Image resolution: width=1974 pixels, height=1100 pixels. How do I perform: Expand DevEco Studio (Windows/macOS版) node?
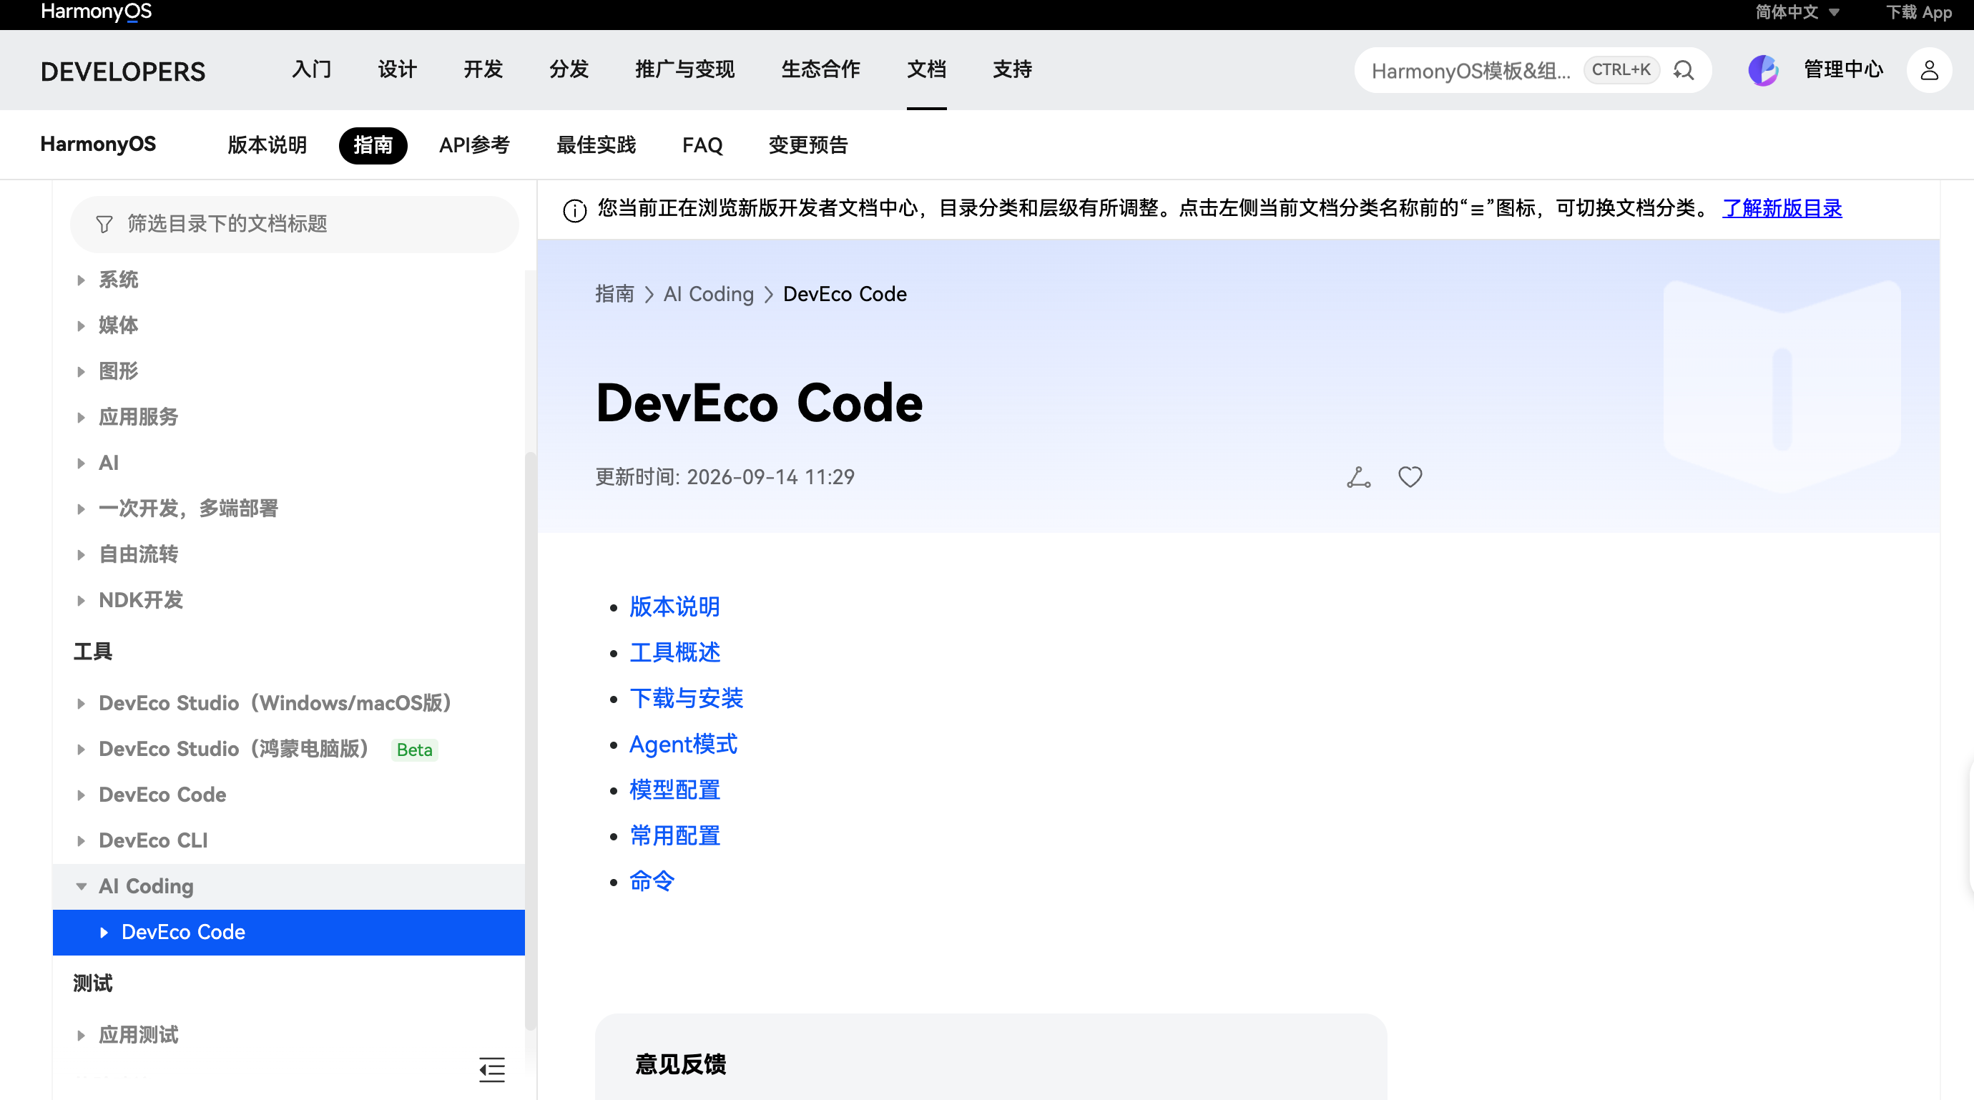click(80, 703)
